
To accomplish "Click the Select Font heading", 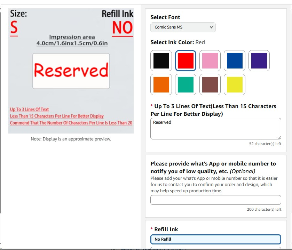I will [165, 17].
